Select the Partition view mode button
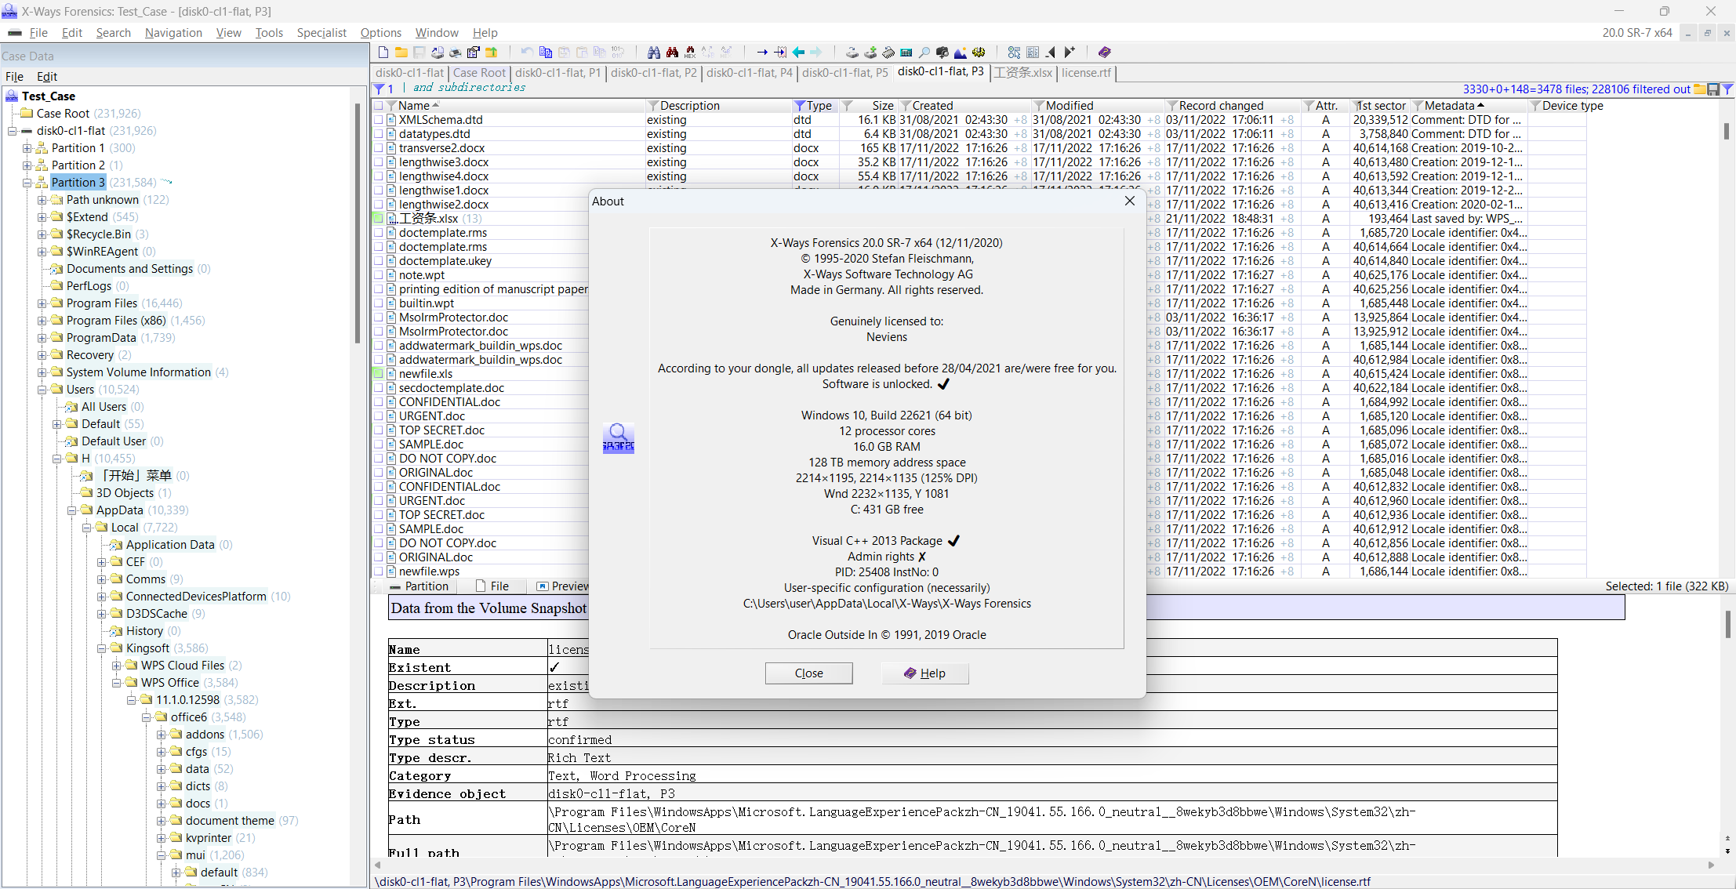 (x=419, y=586)
